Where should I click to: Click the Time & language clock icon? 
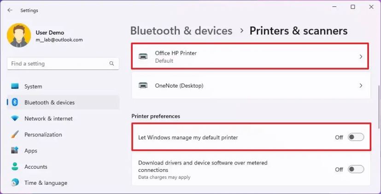pyautogui.click(x=15, y=182)
